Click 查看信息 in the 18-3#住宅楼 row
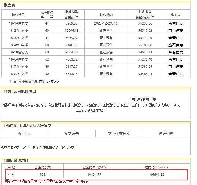The width and height of the screenshot is (197, 185). [176, 38]
